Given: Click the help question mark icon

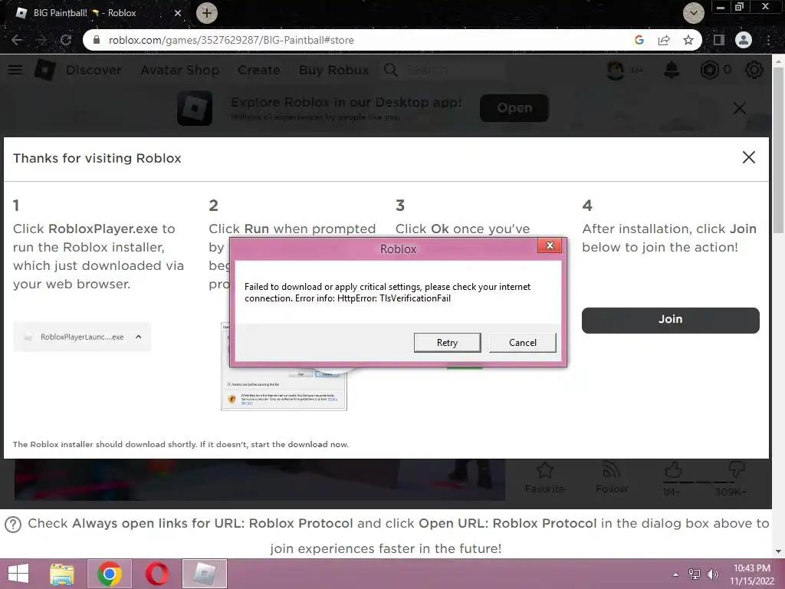Looking at the screenshot, I should click(x=13, y=525).
